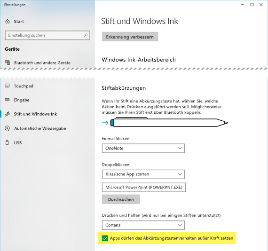Open Automatische Wiedergabe settings
Image resolution: width=268 pixels, height=251 pixels.
pyautogui.click(x=40, y=128)
